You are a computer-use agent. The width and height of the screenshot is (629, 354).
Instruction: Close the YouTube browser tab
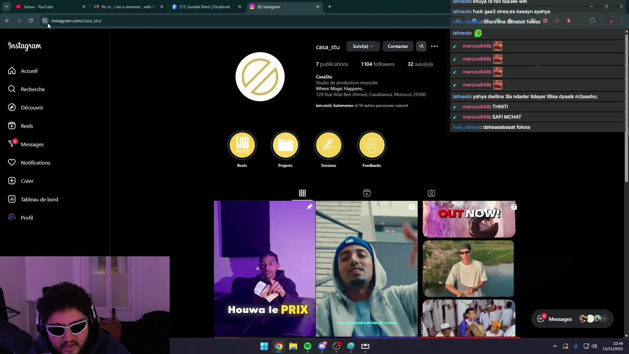84,7
